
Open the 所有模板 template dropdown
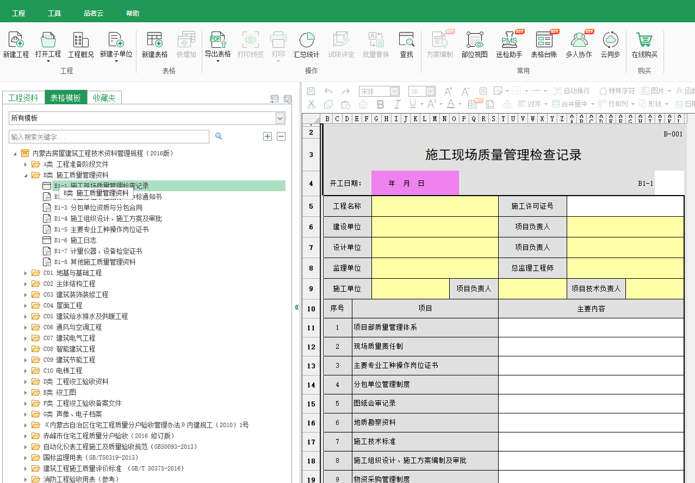point(280,118)
